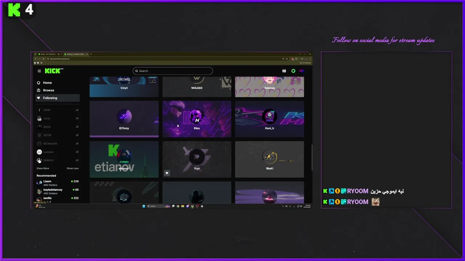Open the Hani_h channel card

pyautogui.click(x=269, y=119)
